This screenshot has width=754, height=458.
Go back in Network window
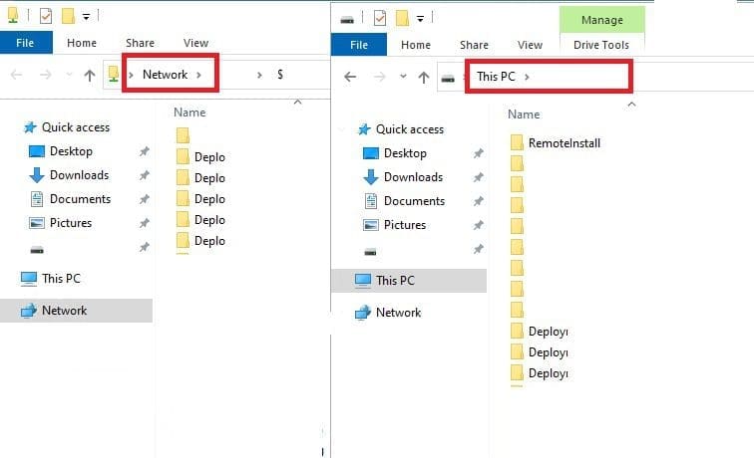16,75
